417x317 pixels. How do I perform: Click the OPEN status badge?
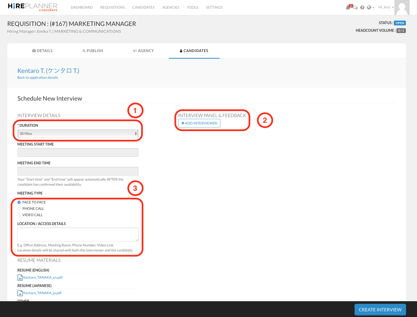(399, 23)
